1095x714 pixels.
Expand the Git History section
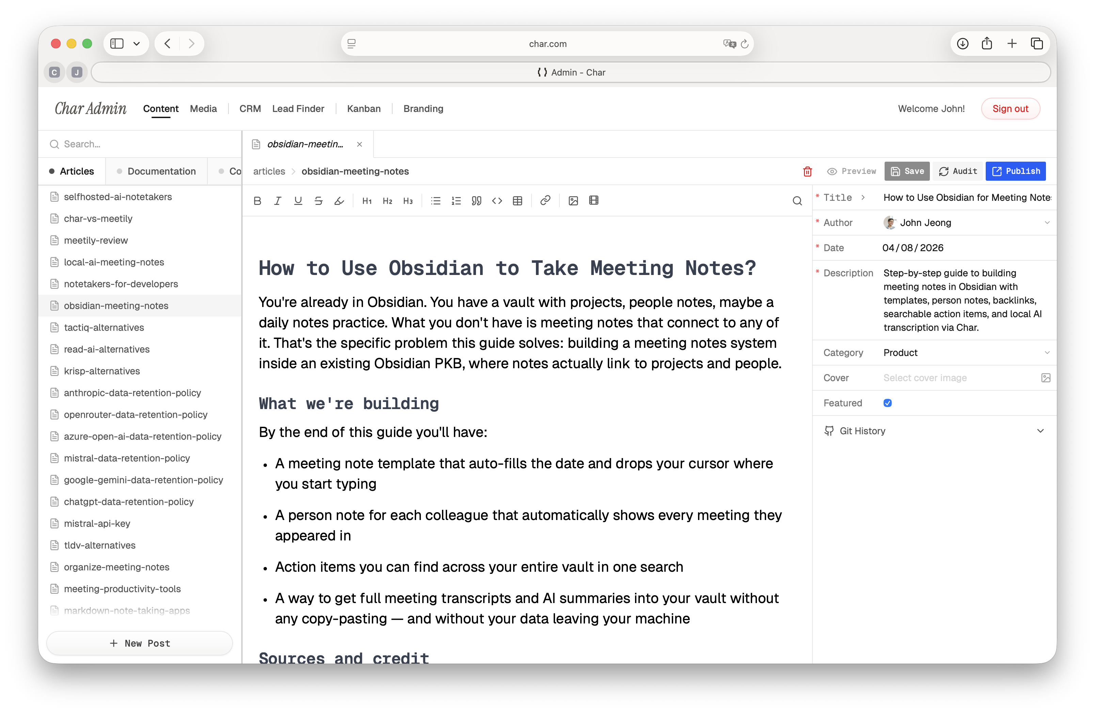(934, 431)
